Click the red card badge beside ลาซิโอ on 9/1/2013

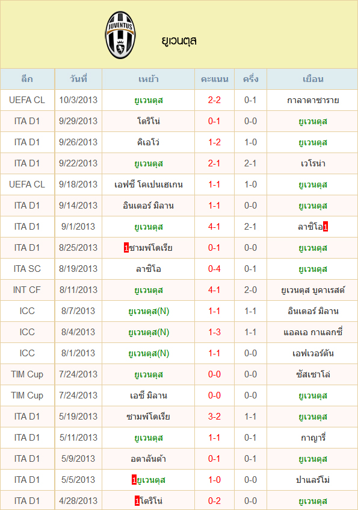click(326, 227)
